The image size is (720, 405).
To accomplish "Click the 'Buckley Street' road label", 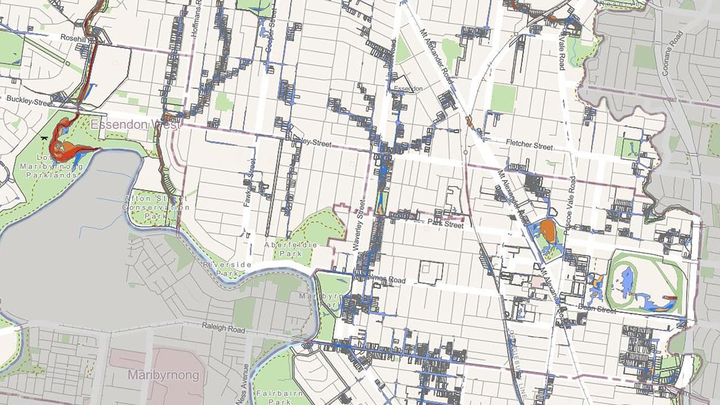I will [x=29, y=102].
